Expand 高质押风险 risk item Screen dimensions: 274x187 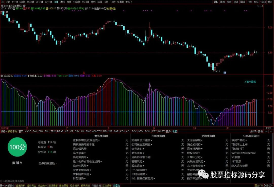click(x=195, y=149)
